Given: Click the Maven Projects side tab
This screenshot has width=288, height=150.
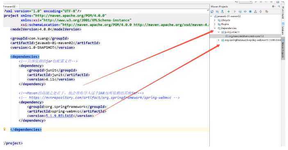Looking at the screenshot, I should [283, 48].
